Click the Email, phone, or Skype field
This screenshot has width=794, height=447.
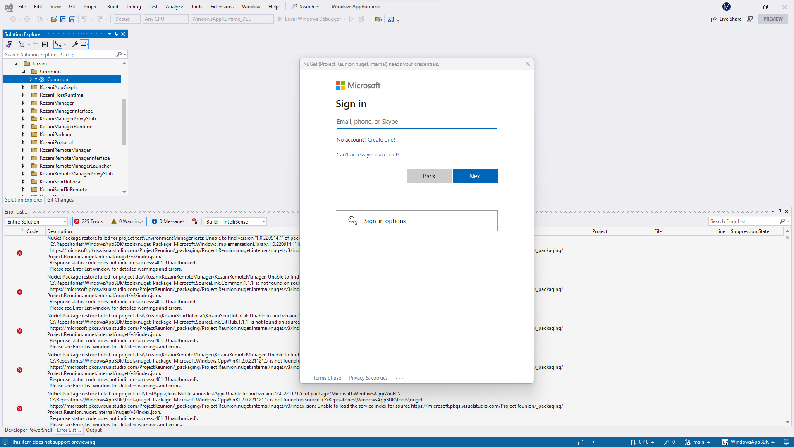tap(416, 122)
